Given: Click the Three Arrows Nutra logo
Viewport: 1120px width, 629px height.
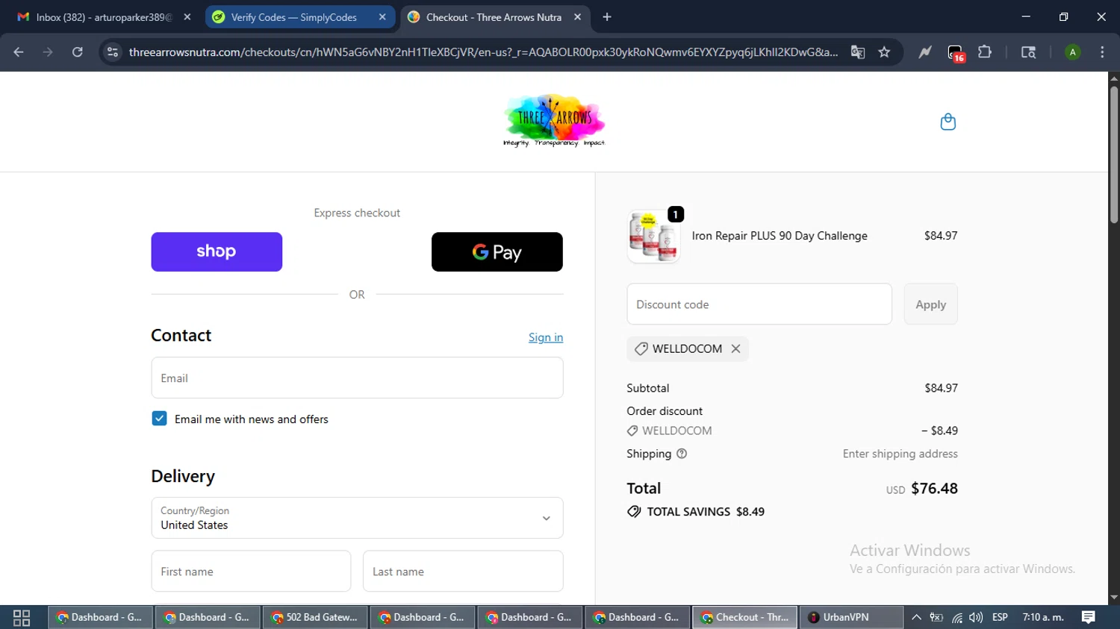Looking at the screenshot, I should [554, 121].
